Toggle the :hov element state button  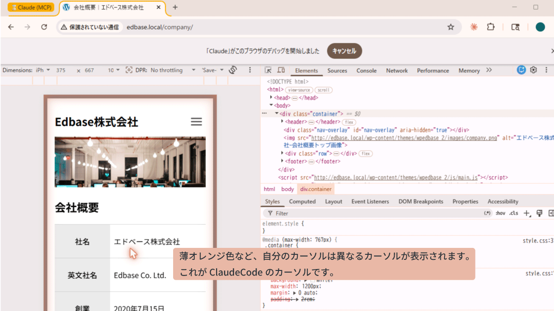tap(500, 213)
